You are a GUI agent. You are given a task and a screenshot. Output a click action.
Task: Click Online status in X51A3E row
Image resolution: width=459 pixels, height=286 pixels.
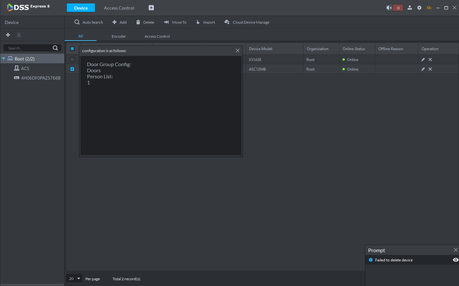tap(350, 60)
